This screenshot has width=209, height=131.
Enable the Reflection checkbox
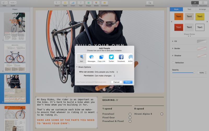pyautogui.click(x=173, y=63)
